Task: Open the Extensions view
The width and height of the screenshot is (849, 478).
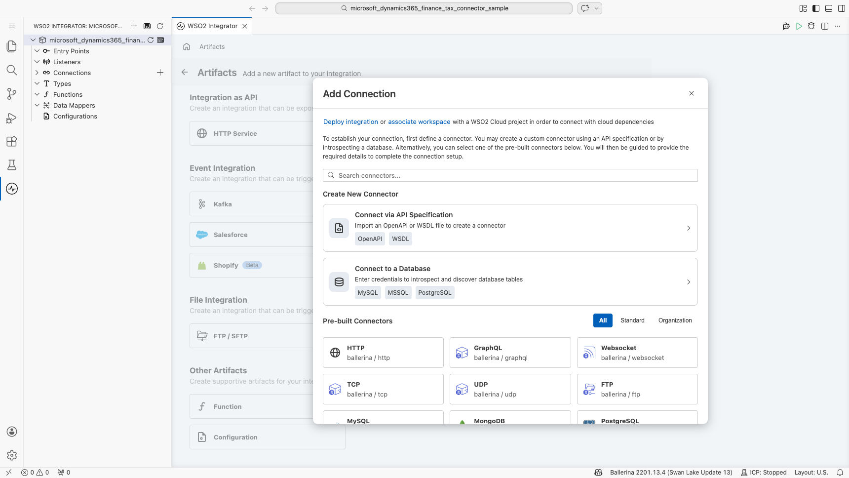Action: [x=12, y=141]
